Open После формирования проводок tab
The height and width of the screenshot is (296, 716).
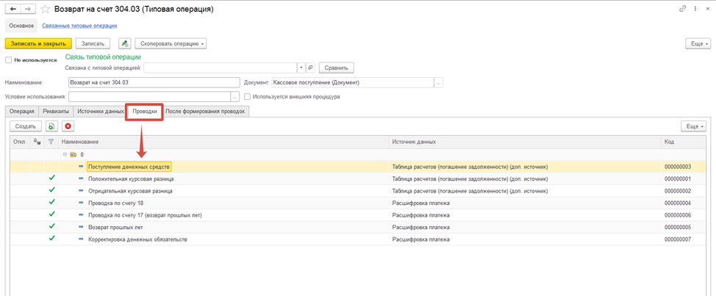(x=206, y=112)
